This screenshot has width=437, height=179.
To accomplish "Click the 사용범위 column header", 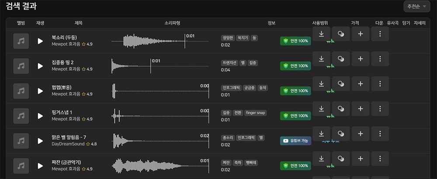I will 320,23.
